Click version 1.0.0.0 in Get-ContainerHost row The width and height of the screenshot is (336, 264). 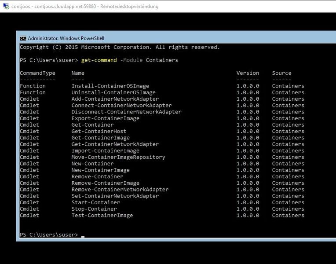[x=248, y=131]
